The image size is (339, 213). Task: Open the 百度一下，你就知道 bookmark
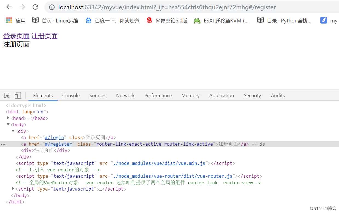click(x=112, y=21)
